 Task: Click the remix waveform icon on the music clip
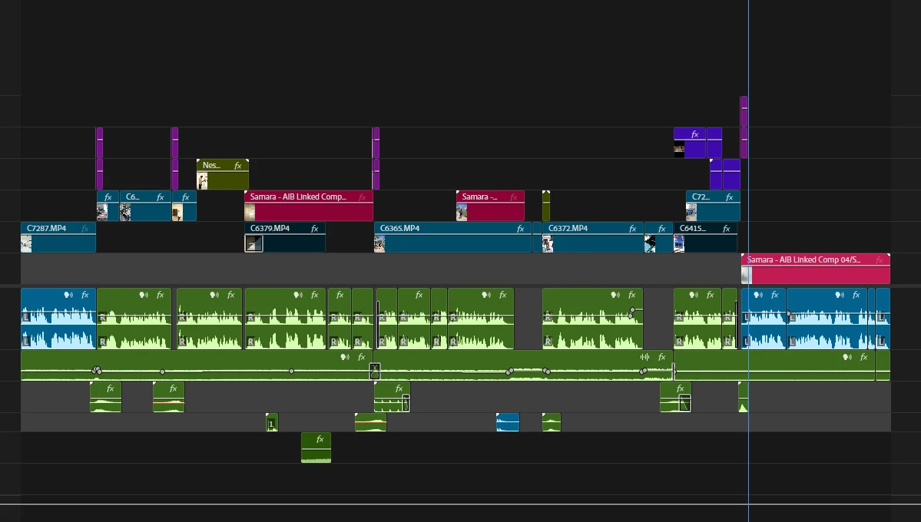645,357
